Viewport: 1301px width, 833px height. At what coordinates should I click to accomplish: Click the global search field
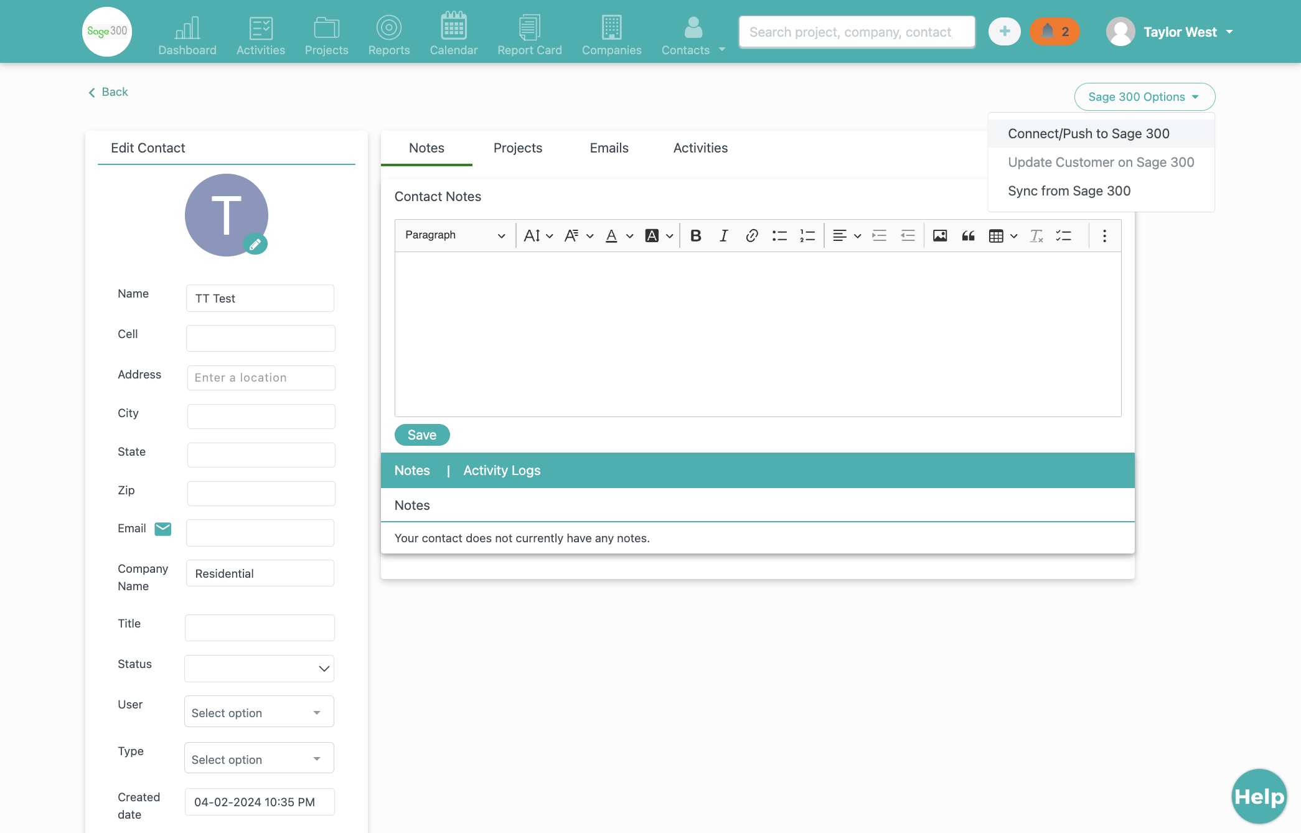pos(857,32)
